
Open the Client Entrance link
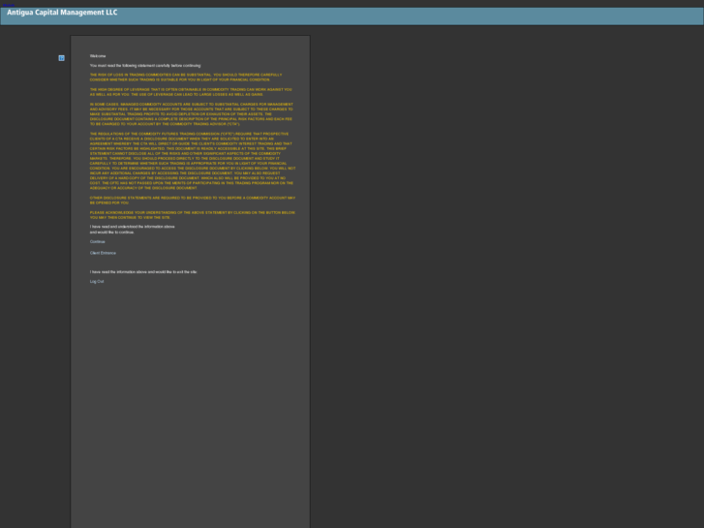click(x=103, y=252)
